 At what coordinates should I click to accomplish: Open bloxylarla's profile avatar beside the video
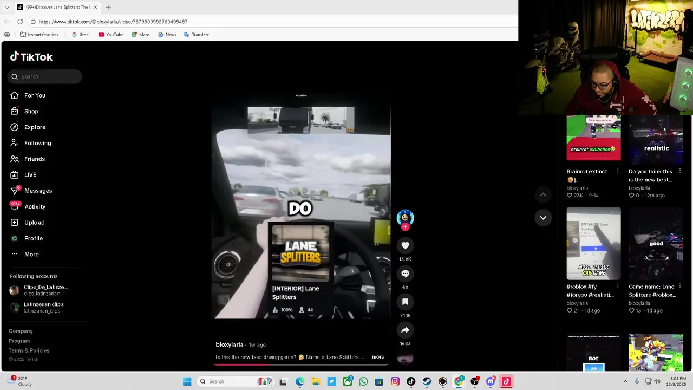tap(405, 217)
